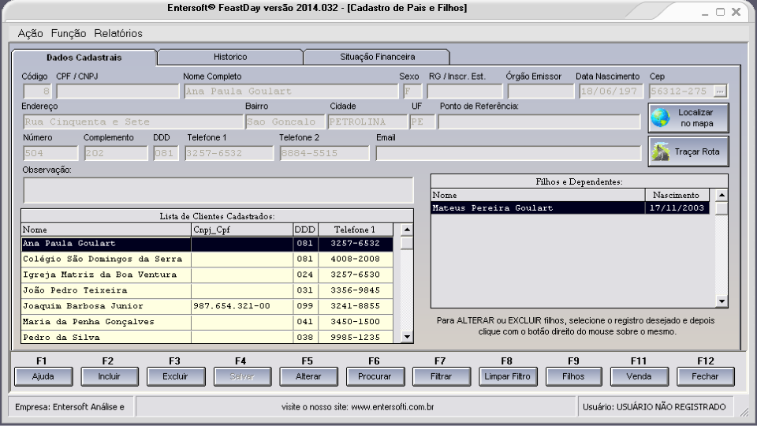The height and width of the screenshot is (426, 757).
Task: Click the Nome Completo field
Action: pyautogui.click(x=292, y=92)
